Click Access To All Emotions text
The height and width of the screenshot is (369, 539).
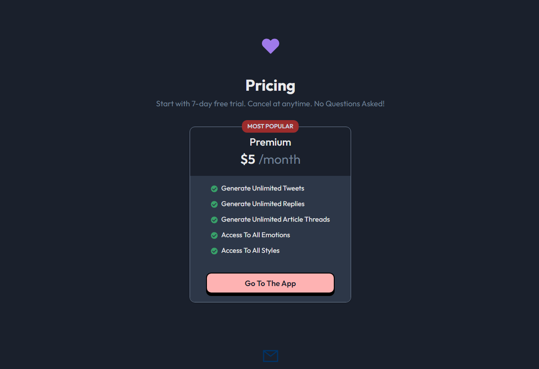pyautogui.click(x=255, y=235)
